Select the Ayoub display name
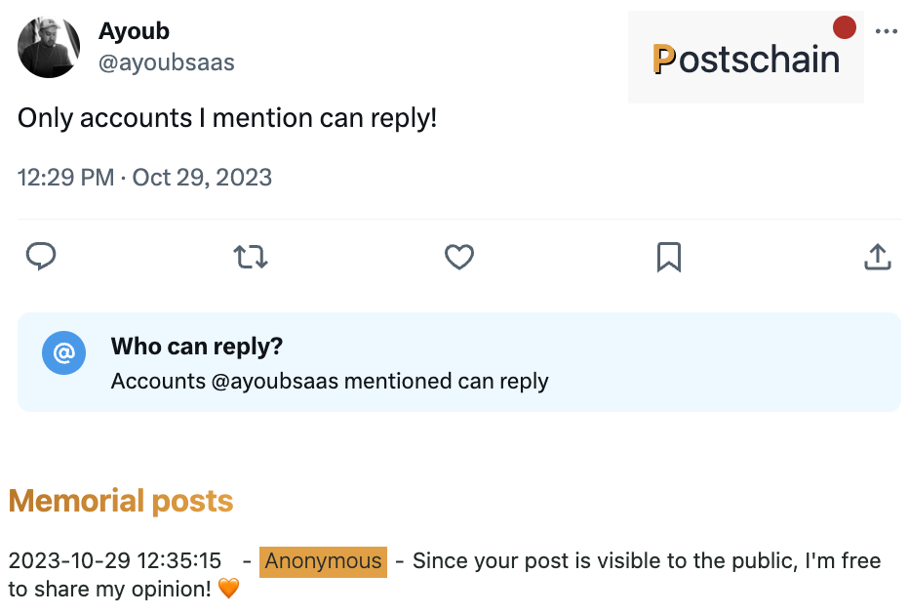This screenshot has height=615, width=909. point(134,30)
